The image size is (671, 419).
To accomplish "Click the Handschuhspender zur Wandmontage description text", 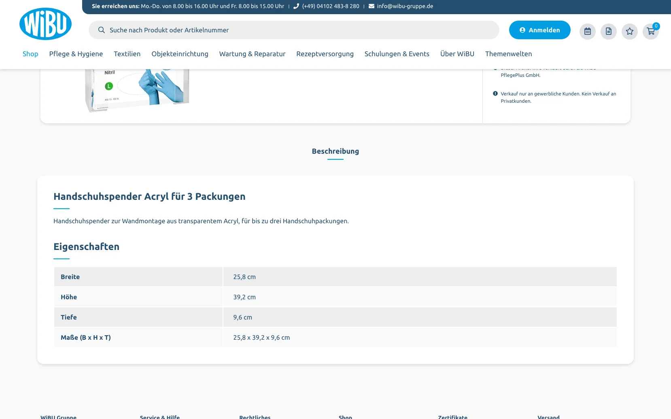I will coord(201,221).
